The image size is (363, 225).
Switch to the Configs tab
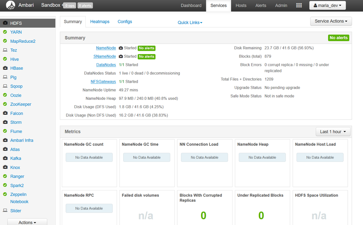coord(125,22)
